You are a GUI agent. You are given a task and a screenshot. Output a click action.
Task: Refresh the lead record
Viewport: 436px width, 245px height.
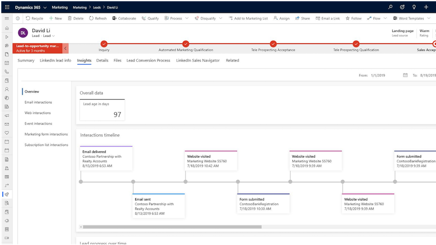[98, 18]
